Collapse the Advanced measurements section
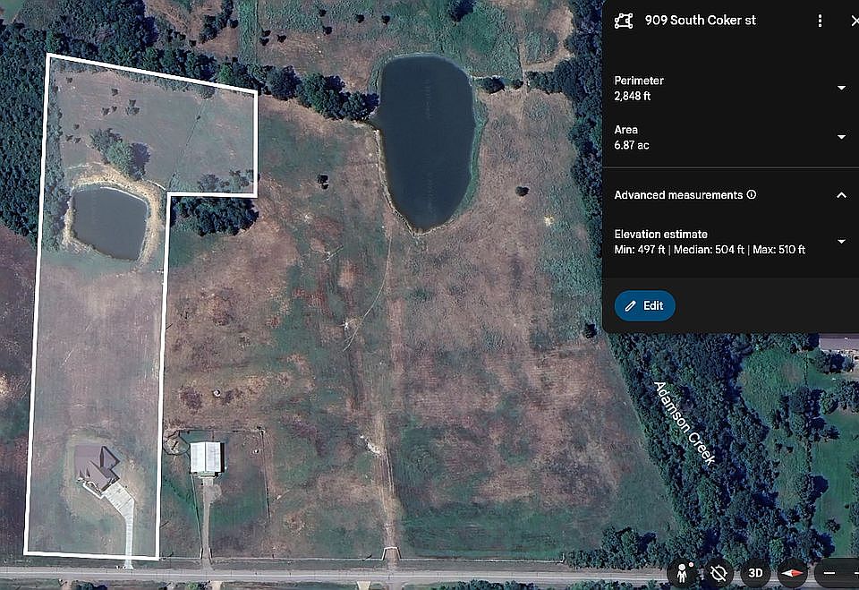 (x=841, y=195)
